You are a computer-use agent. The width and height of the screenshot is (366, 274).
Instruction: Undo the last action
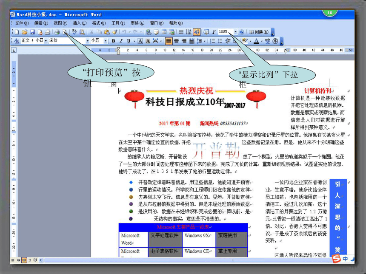(124, 32)
